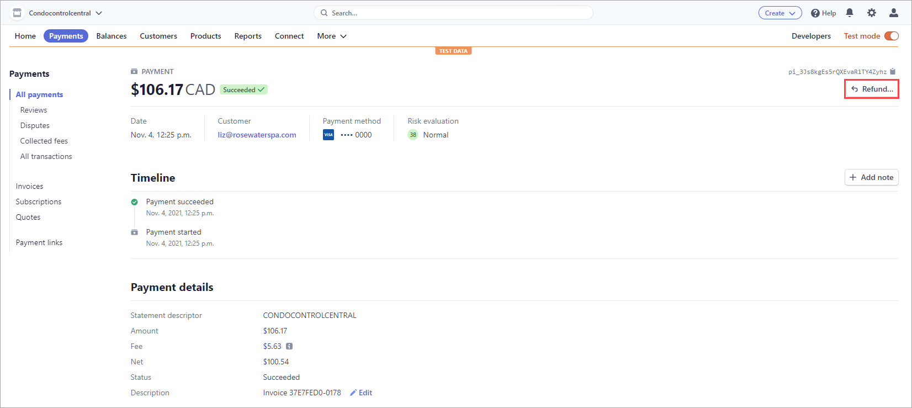
Task: Click the Condocontrolcentral store icon
Action: [x=17, y=13]
